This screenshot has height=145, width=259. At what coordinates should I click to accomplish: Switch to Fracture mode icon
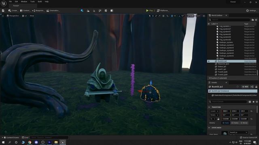point(106,10)
